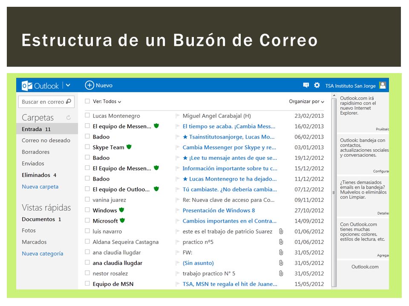Open the settings gear icon
Screen dimensions: 409x306
(317, 85)
